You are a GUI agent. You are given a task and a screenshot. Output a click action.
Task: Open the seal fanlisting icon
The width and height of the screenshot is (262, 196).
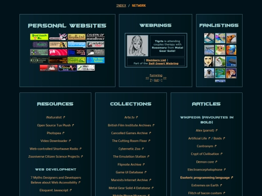[x=209, y=73]
